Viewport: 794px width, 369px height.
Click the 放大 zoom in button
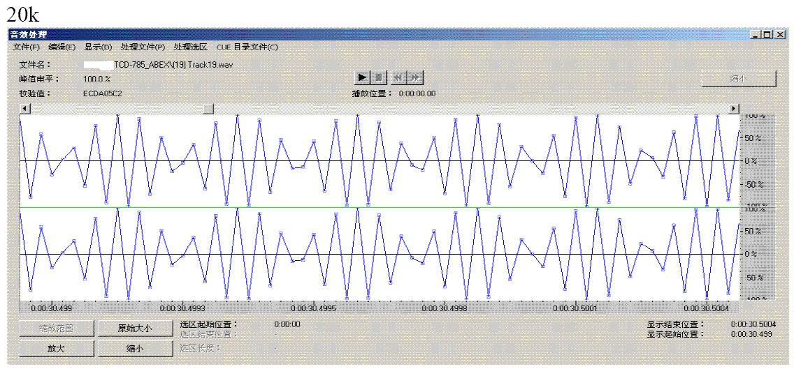click(x=56, y=348)
